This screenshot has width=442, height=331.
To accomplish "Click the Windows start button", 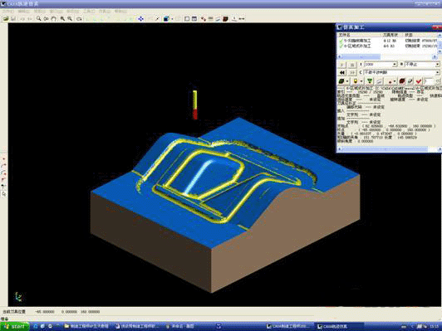I will (15, 327).
